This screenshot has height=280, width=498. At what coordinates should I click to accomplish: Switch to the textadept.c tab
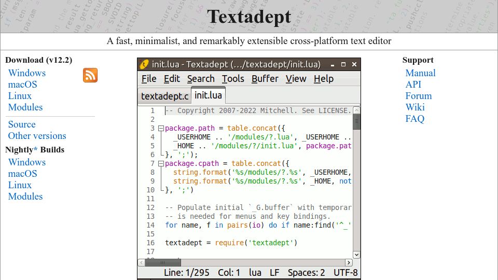164,96
